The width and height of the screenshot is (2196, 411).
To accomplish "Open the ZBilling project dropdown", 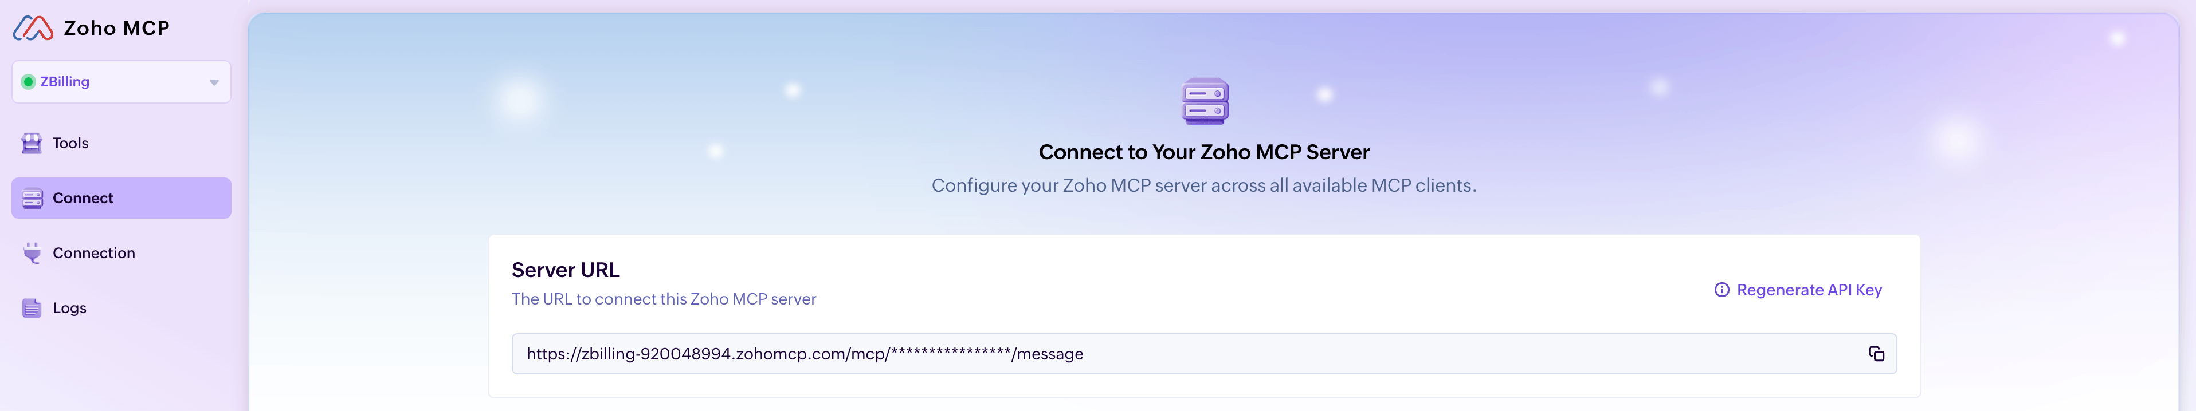I will coord(121,81).
